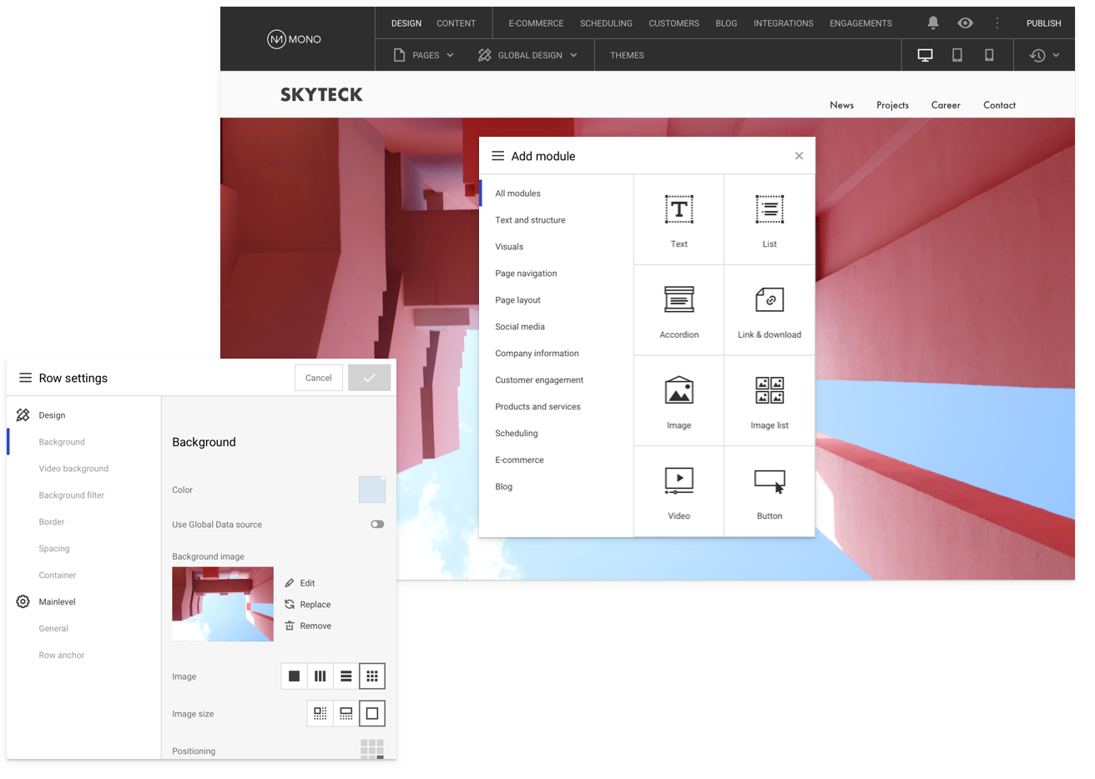Image resolution: width=1095 pixels, height=779 pixels.
Task: Open the Row anchor settings
Action: pos(62,656)
